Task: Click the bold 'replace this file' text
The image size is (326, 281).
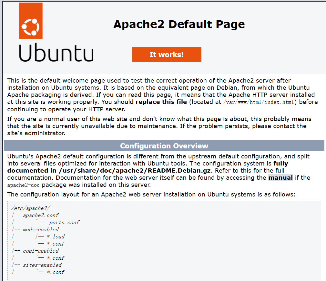Action: pyautogui.click(x=161, y=102)
